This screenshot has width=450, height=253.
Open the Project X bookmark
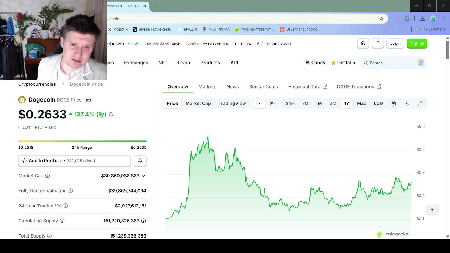pyautogui.click(x=118, y=29)
